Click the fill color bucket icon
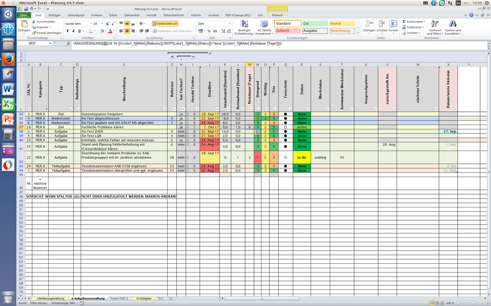The height and width of the screenshot is (306, 491). 101,31
